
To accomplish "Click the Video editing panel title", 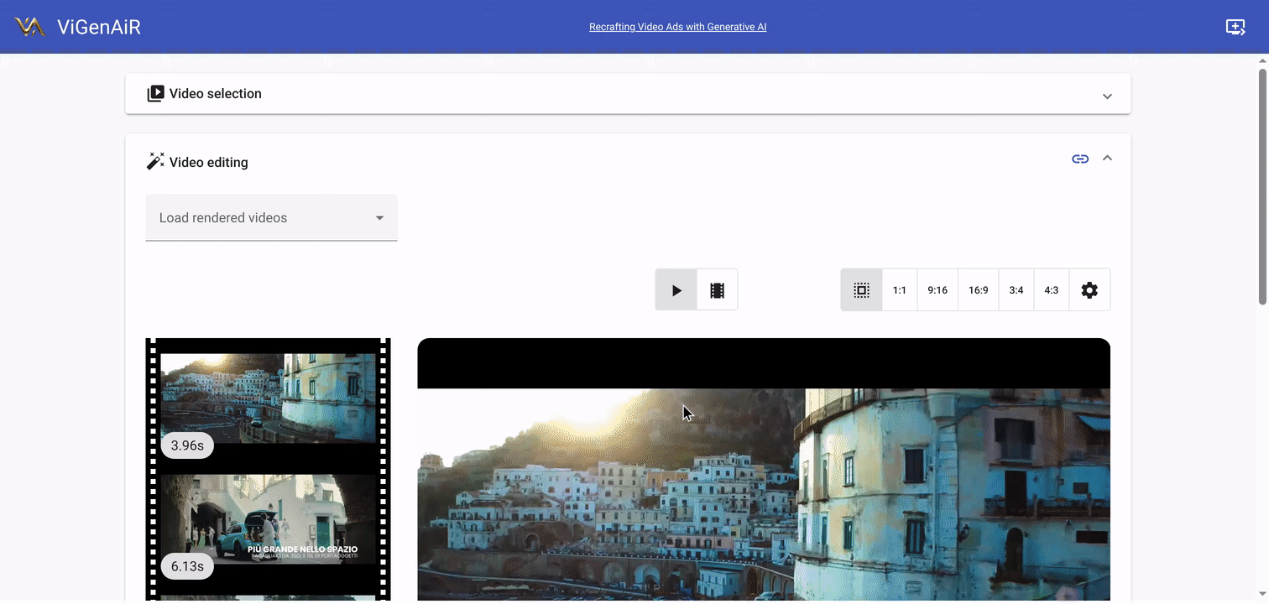I will click(209, 163).
